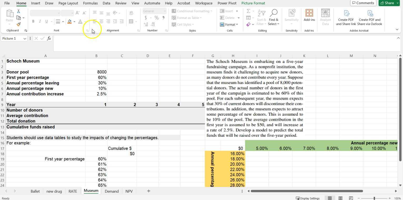Open the Formulas ribbon tab
This screenshot has height=200, width=403.
(x=90, y=3)
